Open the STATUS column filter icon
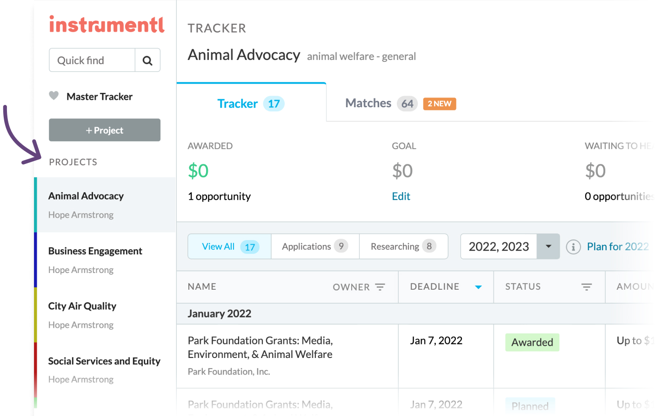The image size is (655, 416). 586,287
